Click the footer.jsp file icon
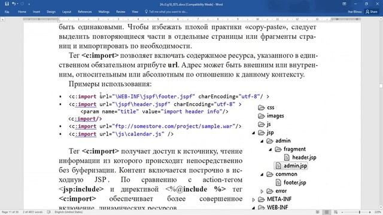This screenshot has width=383, height=215. click(278, 182)
